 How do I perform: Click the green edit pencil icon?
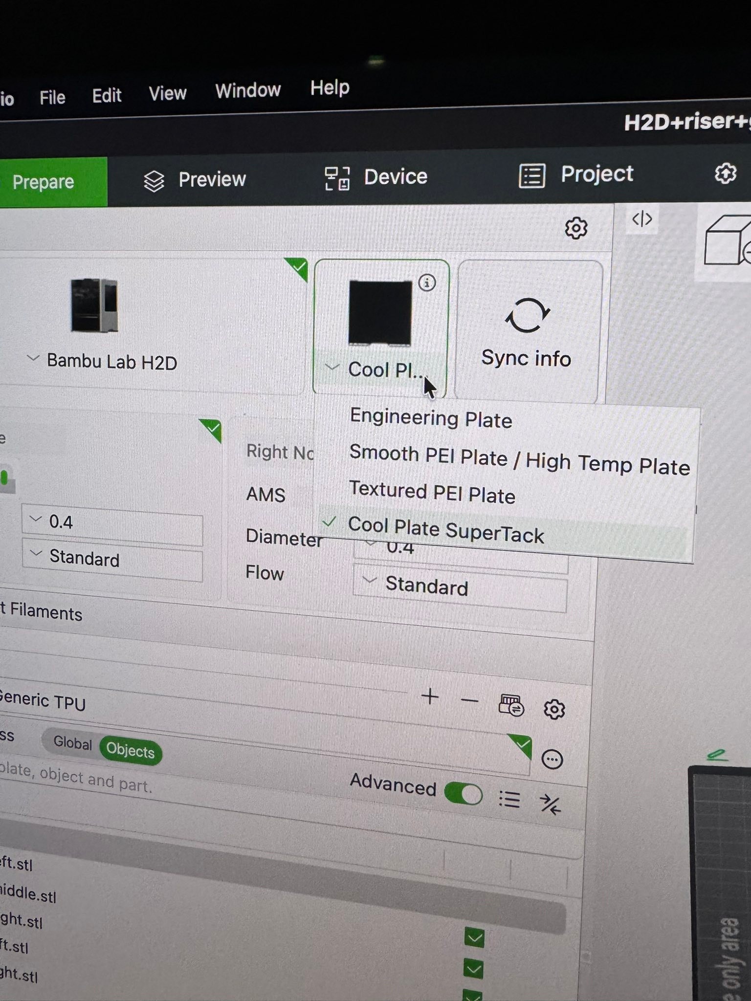(717, 755)
